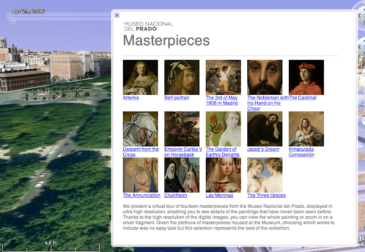Select The Cardinal red robe thumbnail
365x252 pixels.
click(306, 77)
